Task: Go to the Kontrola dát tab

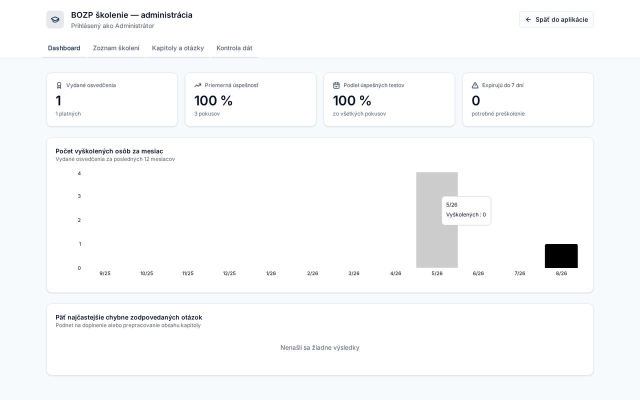Action: (234, 48)
